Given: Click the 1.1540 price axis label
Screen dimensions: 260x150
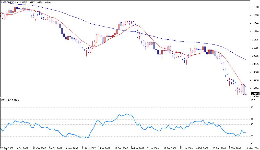Looking at the screenshot, I should [255, 23].
